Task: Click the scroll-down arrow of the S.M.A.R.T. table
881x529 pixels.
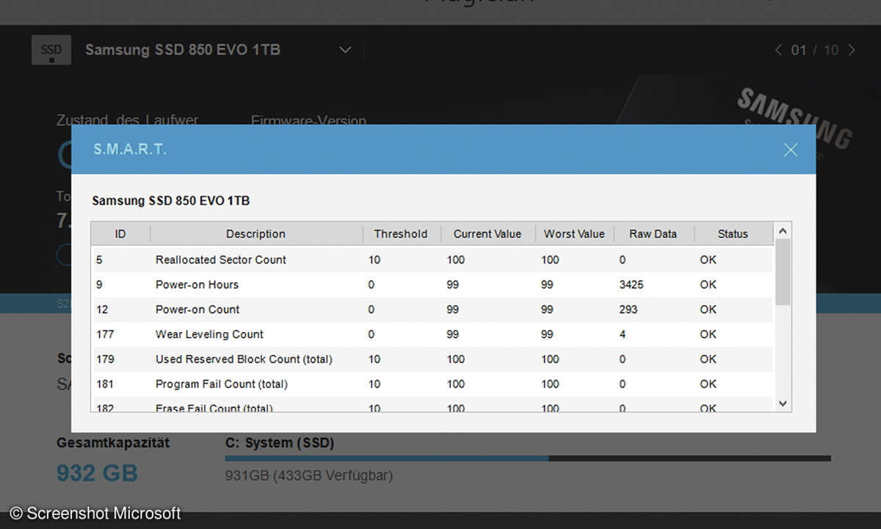Action: tap(783, 403)
